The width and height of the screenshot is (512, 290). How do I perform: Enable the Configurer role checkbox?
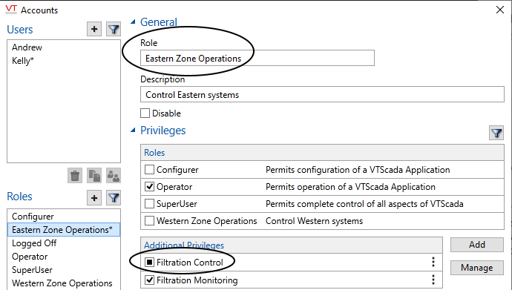click(149, 170)
